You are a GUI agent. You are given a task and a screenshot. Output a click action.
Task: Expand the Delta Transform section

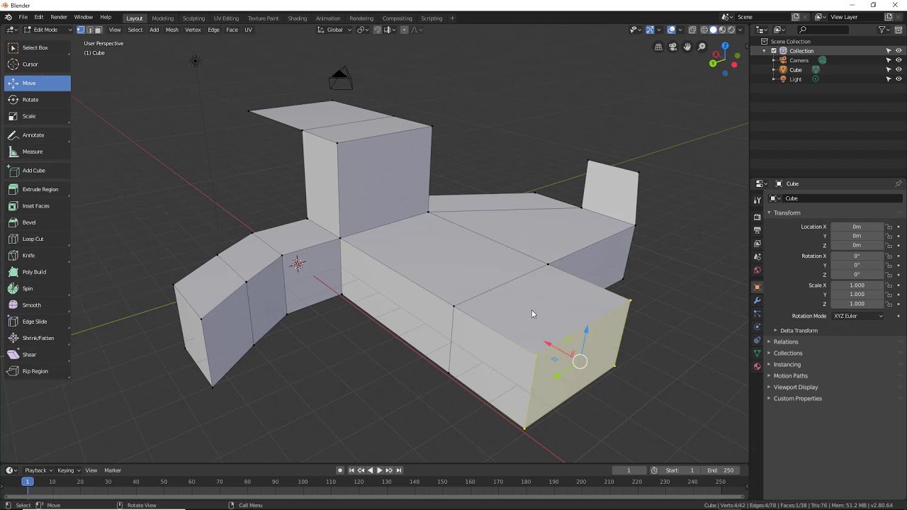click(799, 331)
